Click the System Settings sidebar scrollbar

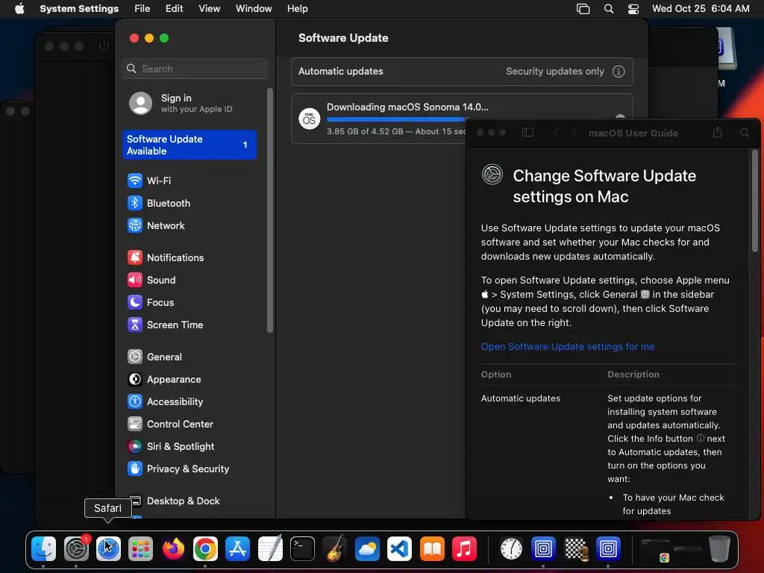tap(270, 210)
